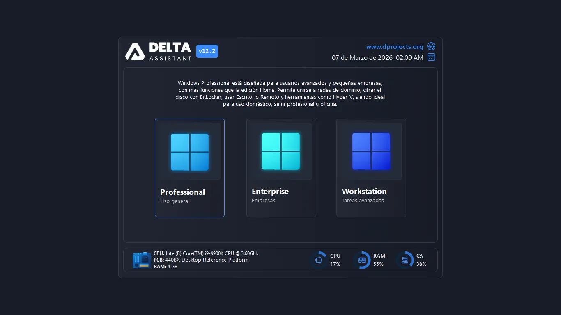Click the RAM 4 GB info line

pos(166,267)
